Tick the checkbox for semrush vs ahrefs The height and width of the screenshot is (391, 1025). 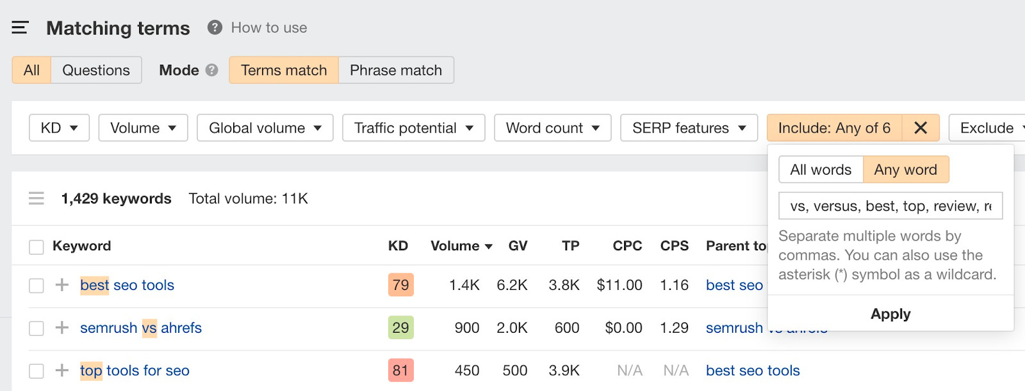(x=37, y=328)
